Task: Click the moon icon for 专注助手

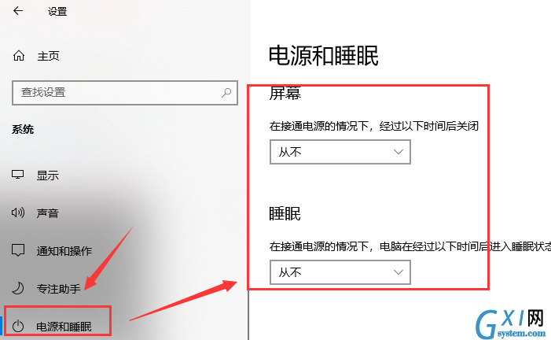Action: coord(18,288)
